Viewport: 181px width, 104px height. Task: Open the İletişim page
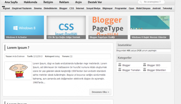click(x=48, y=2)
